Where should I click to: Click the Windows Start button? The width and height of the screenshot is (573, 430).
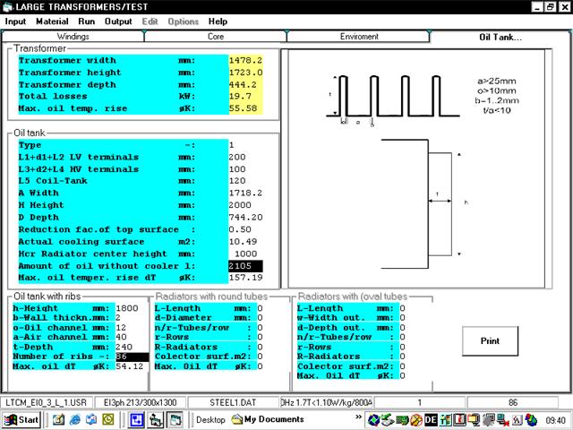(21, 420)
